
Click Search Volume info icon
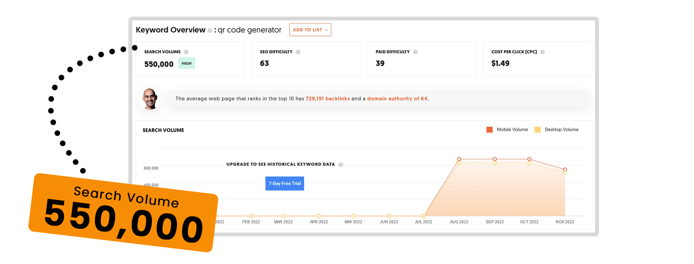click(x=186, y=52)
